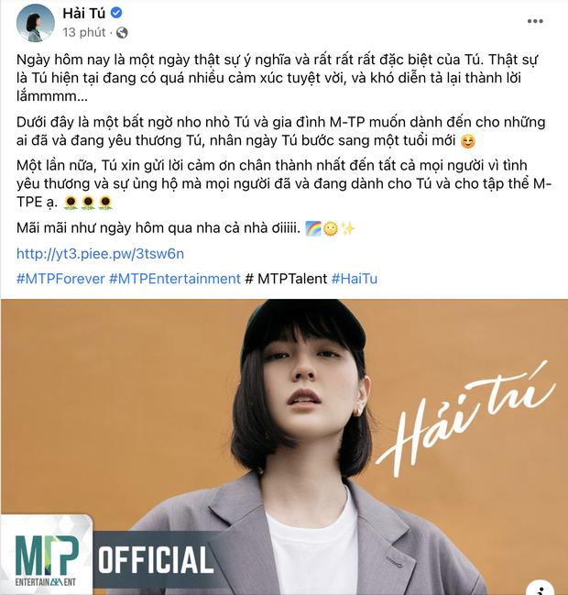Image resolution: width=568 pixels, height=595 pixels.
Task: Click the globe public privacy icon
Action: [122, 33]
